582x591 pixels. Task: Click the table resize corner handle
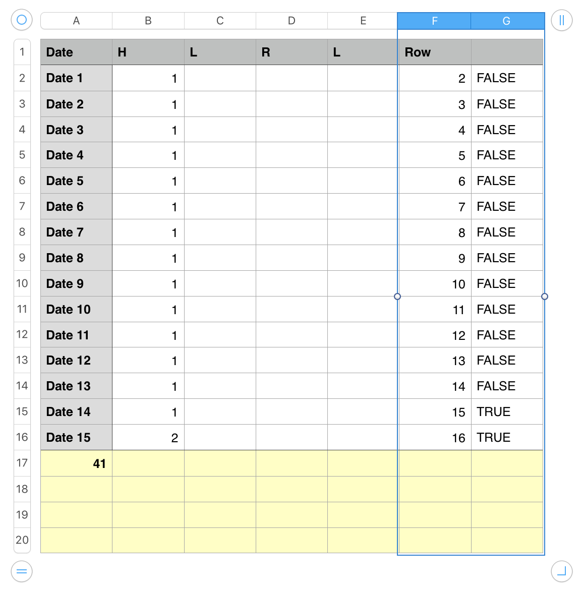point(561,571)
